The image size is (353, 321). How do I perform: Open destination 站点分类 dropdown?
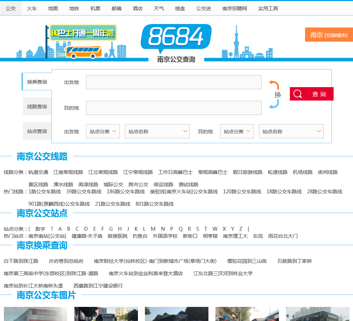237,131
